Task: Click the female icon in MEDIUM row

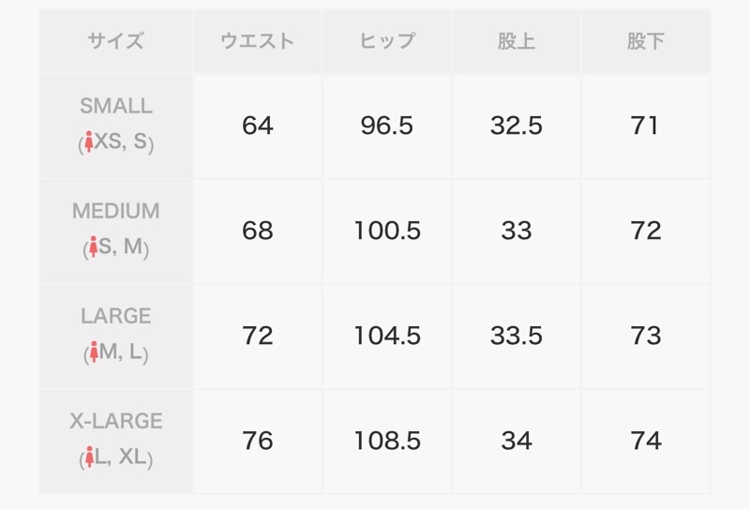Action: pos(93,247)
